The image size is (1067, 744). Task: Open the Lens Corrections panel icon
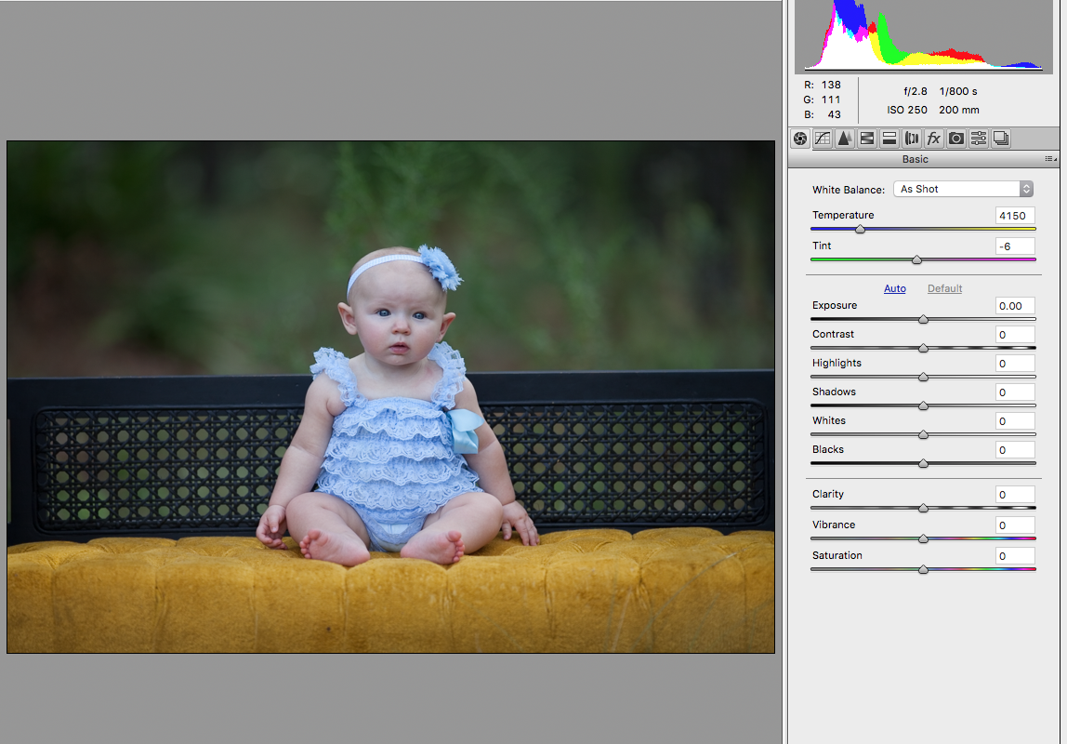click(x=912, y=139)
